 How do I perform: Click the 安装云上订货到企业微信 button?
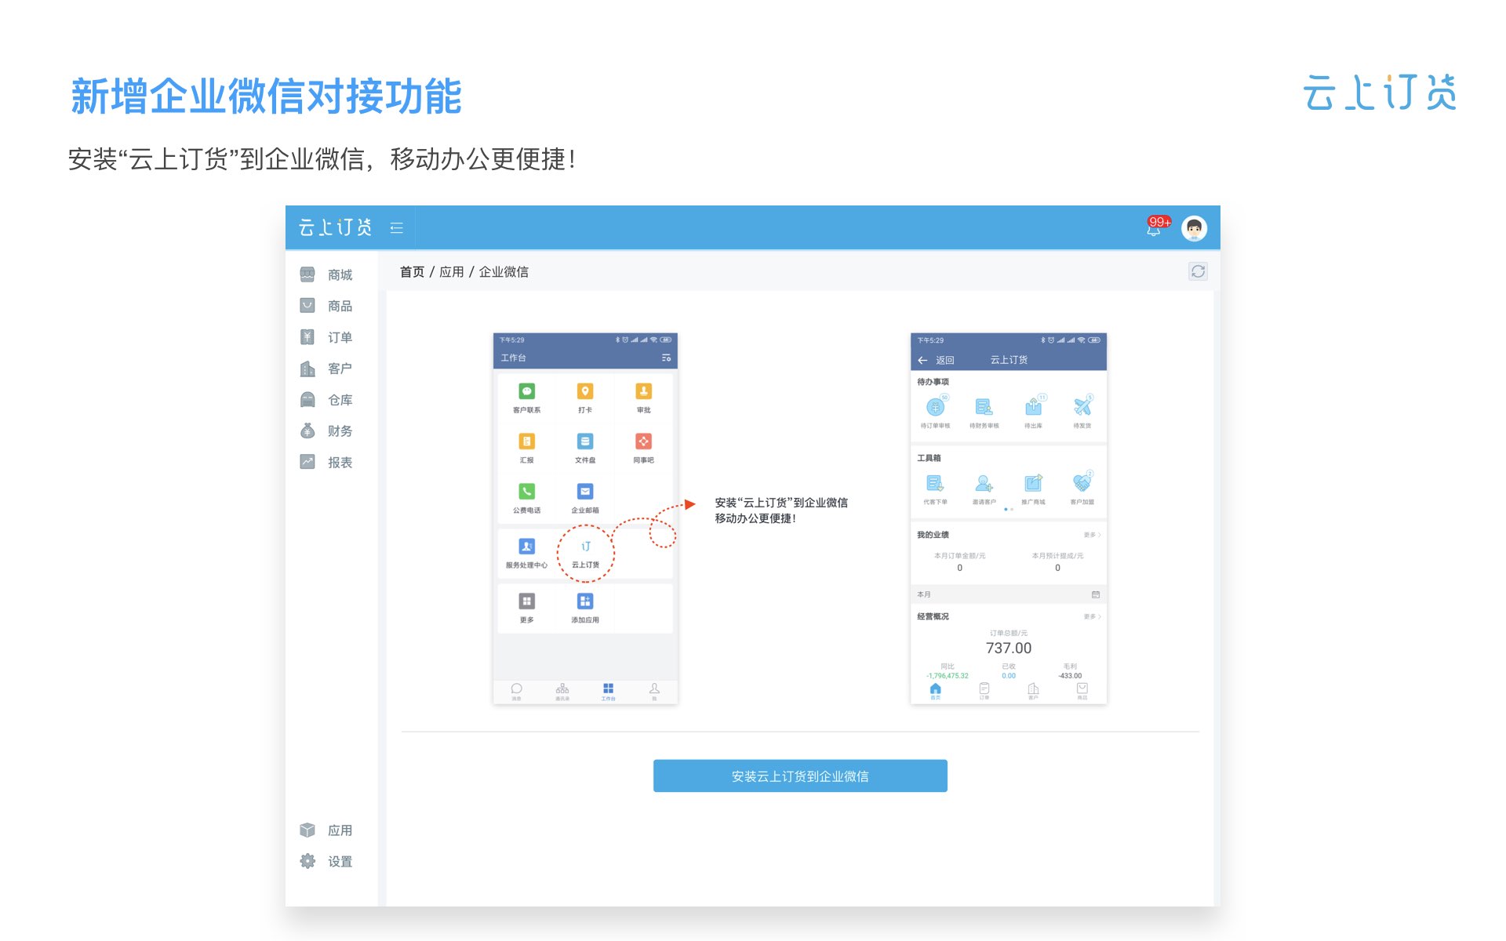(800, 776)
